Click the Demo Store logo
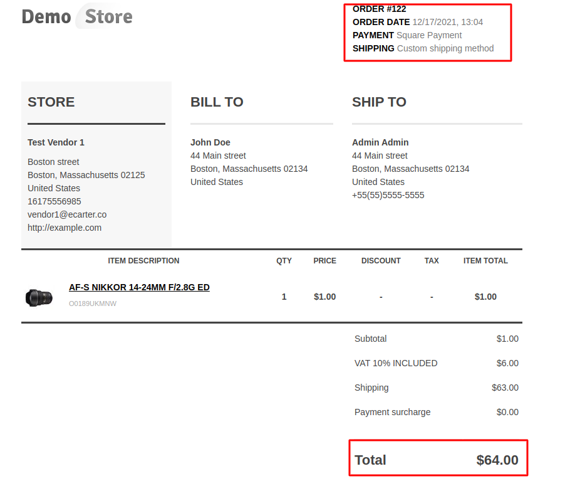 pyautogui.click(x=77, y=16)
